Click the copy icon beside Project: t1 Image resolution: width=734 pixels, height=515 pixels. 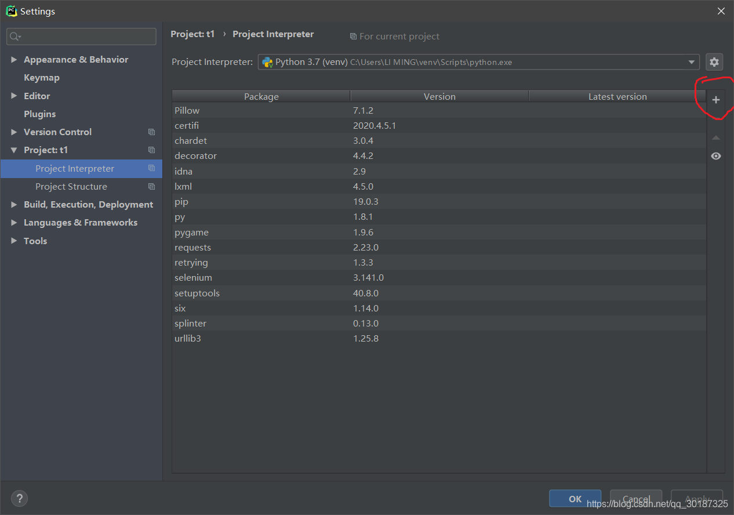152,150
